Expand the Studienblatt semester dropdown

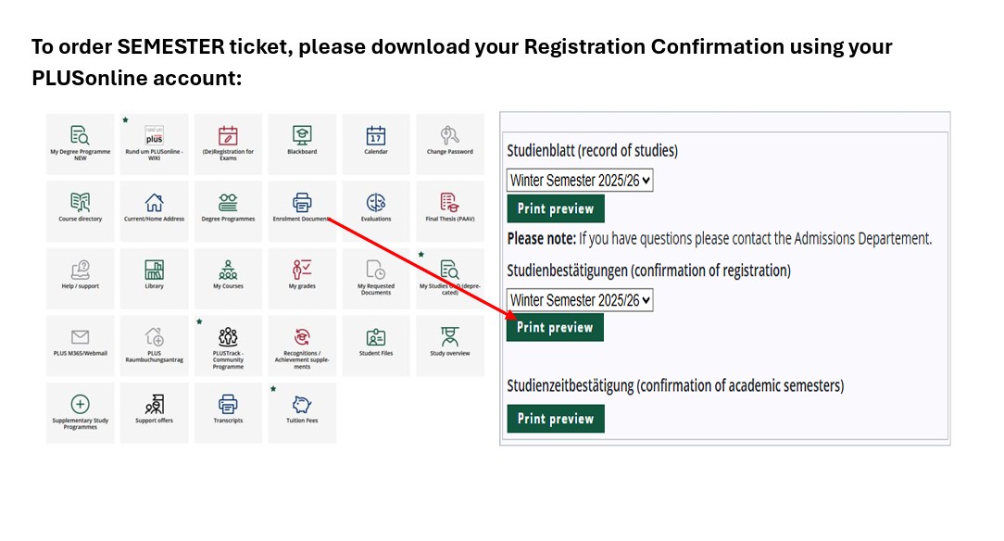(x=580, y=181)
